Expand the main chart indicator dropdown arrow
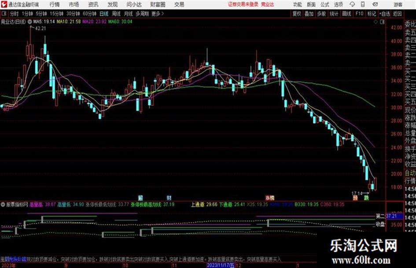 (30, 22)
